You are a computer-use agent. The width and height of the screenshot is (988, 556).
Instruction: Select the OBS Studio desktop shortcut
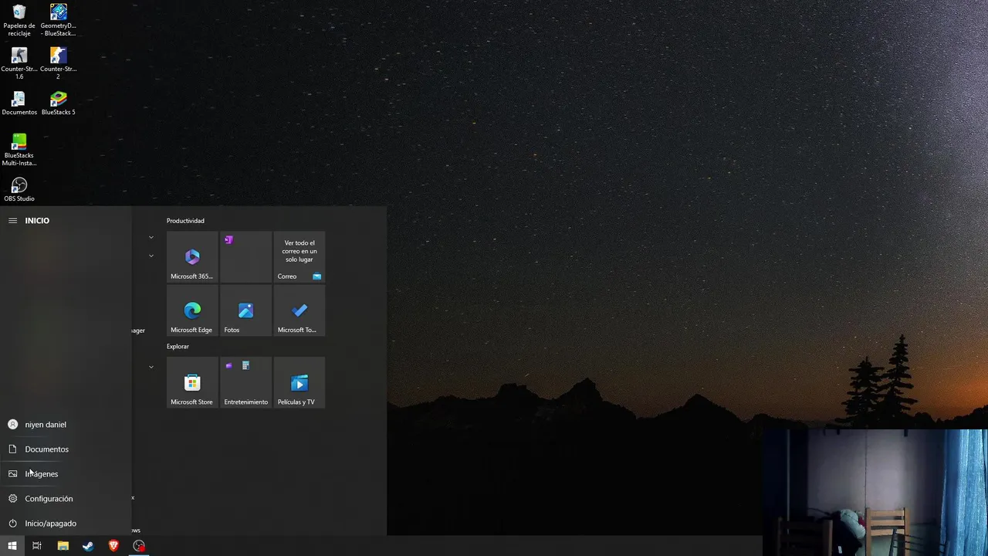click(19, 189)
